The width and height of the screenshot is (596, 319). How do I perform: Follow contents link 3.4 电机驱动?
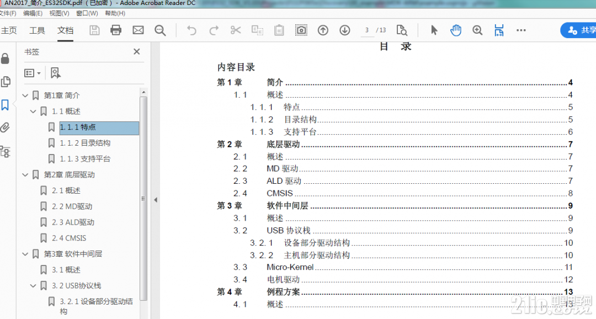(x=403, y=279)
